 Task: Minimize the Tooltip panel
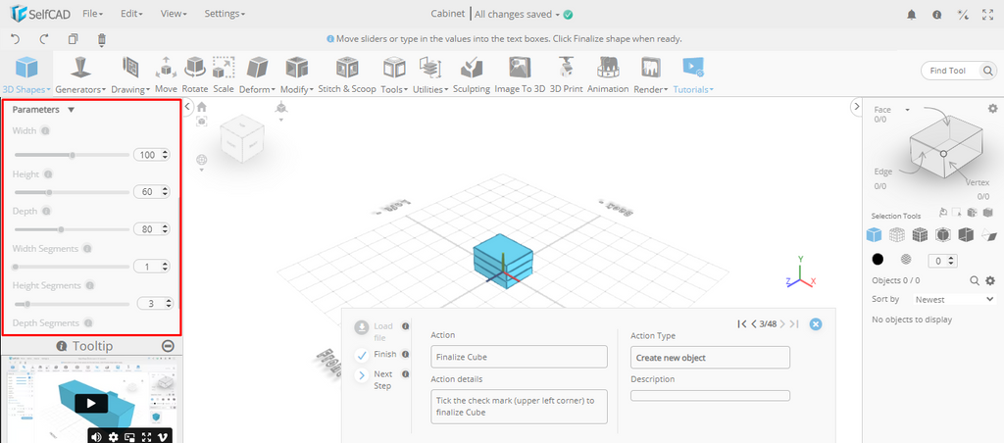pyautogui.click(x=168, y=346)
